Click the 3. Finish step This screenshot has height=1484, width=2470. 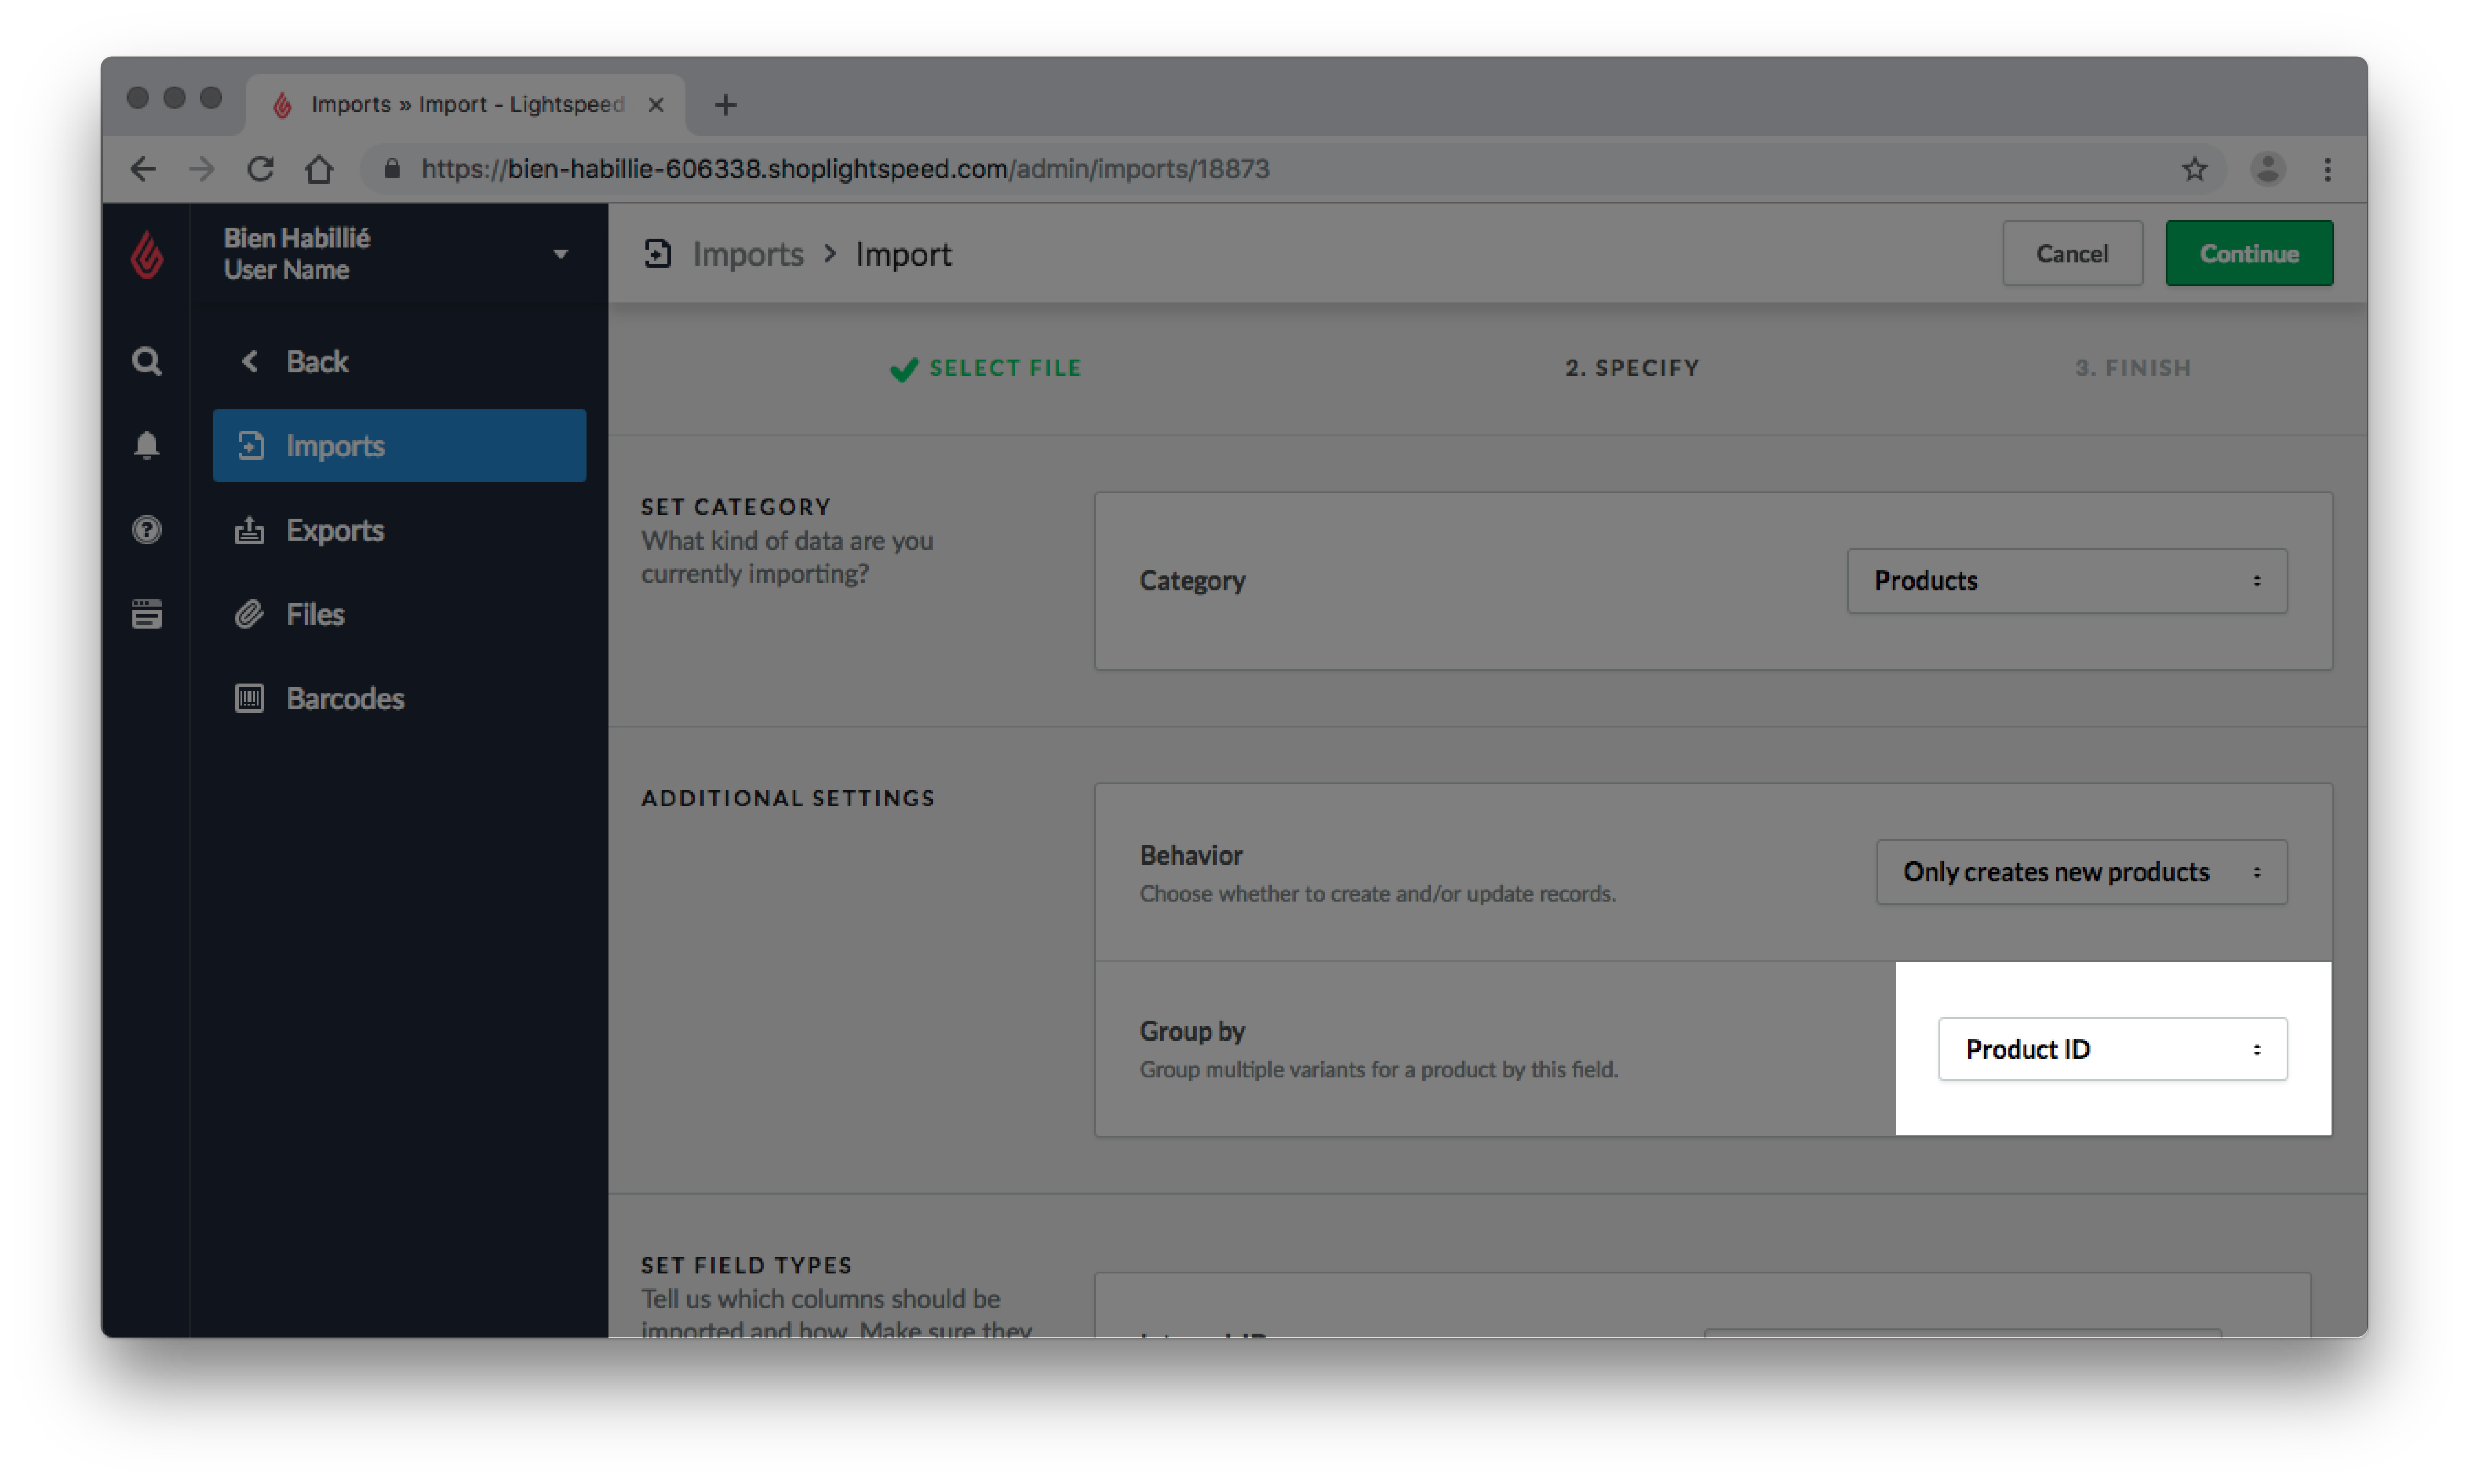point(2133,368)
